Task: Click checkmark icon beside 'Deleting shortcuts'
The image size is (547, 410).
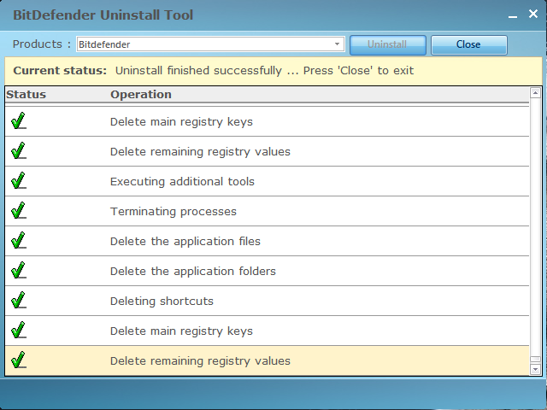Action: coord(19,301)
